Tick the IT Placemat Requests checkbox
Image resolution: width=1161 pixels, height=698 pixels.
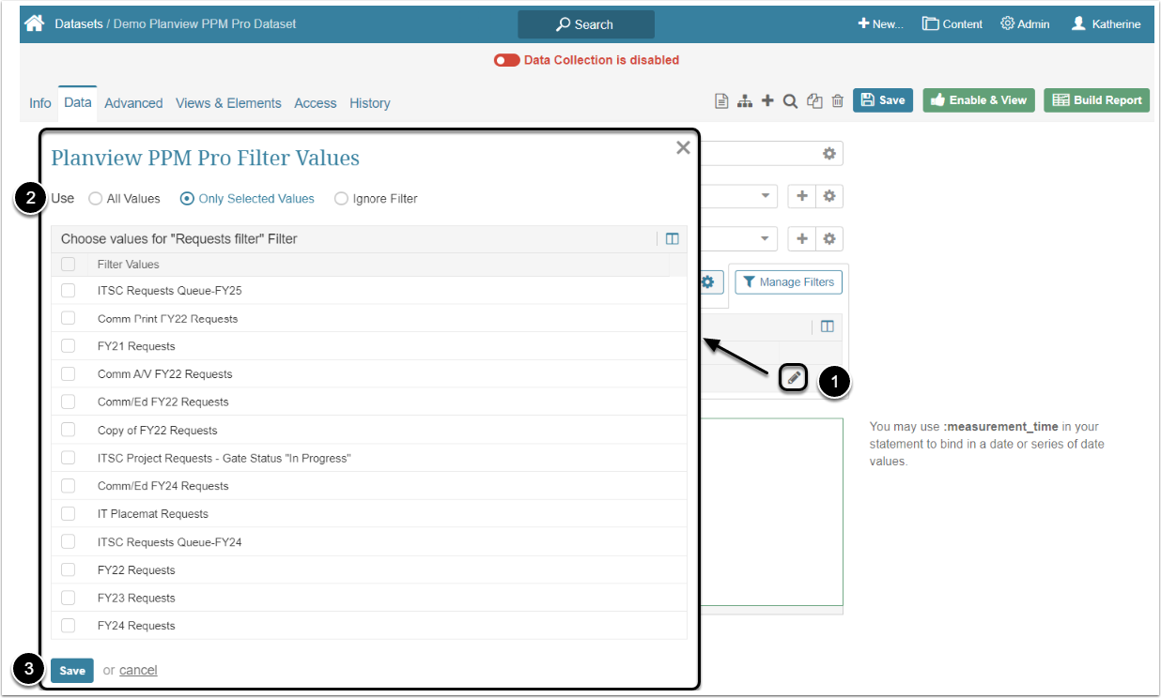click(68, 514)
